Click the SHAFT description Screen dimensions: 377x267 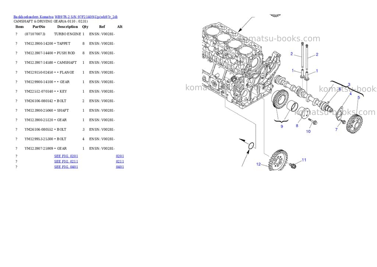pos(63,110)
